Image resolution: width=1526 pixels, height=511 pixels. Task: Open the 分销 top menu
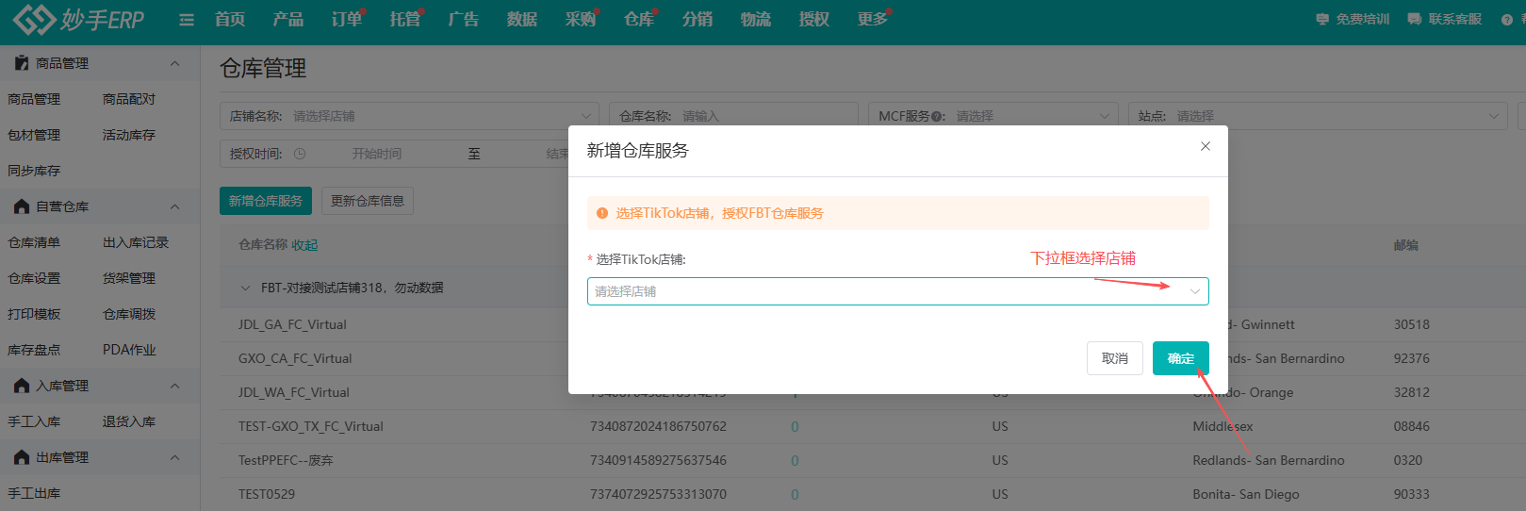697,19
